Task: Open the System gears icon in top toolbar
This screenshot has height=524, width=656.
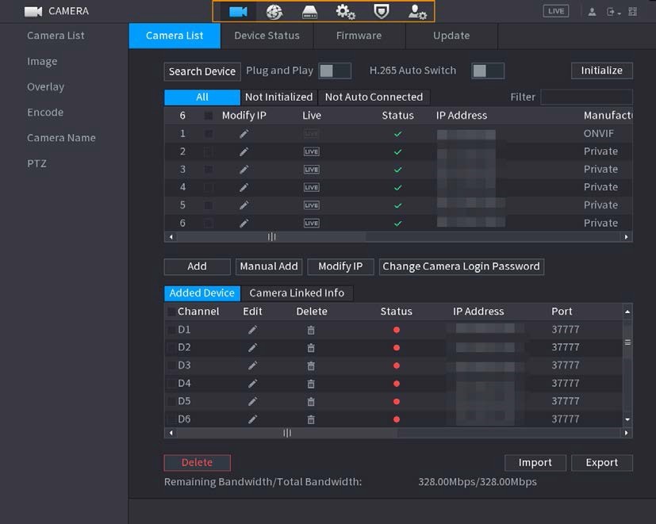Action: (x=346, y=12)
